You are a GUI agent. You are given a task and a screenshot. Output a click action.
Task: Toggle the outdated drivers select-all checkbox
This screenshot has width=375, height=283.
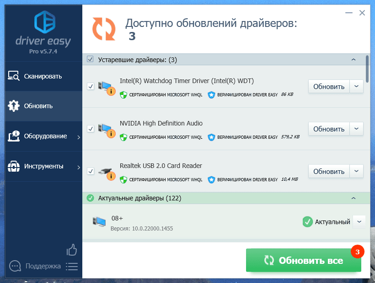coord(90,59)
